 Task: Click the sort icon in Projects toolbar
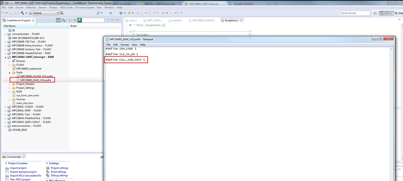(x=63, y=20)
